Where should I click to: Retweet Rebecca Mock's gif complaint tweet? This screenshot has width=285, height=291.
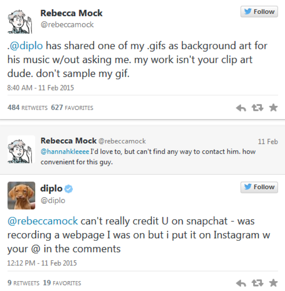[257, 107]
